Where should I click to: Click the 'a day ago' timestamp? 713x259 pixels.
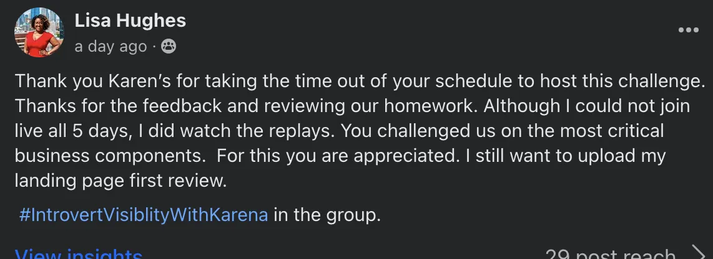[111, 46]
